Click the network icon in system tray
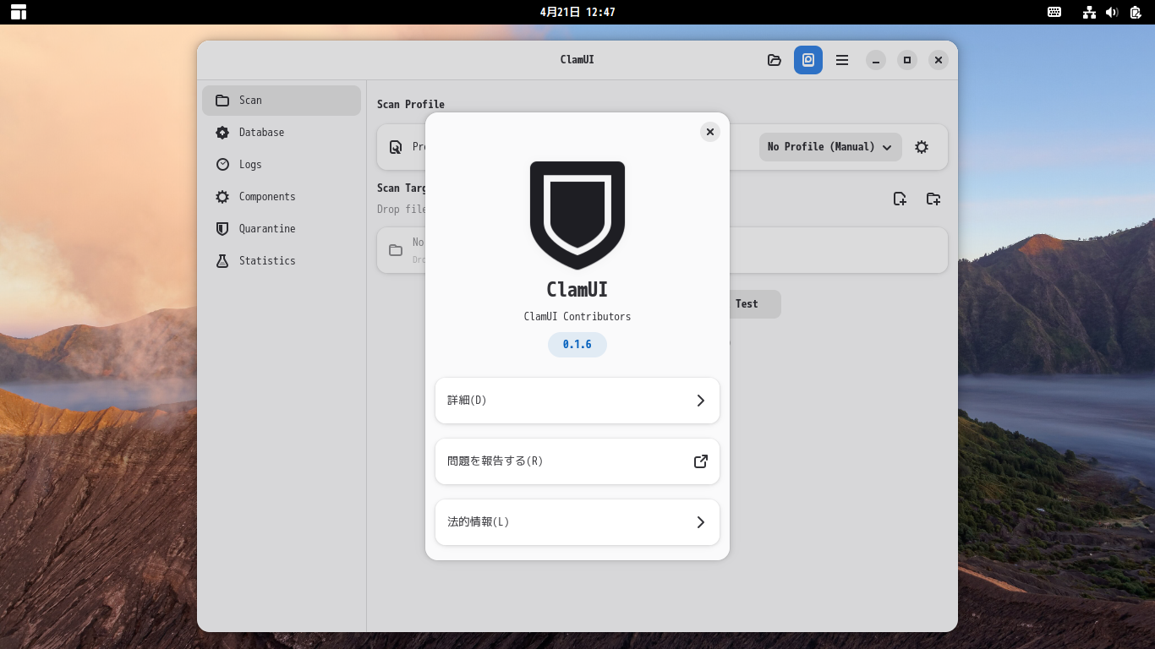Screen dimensions: 1155x649 click(x=1089, y=12)
